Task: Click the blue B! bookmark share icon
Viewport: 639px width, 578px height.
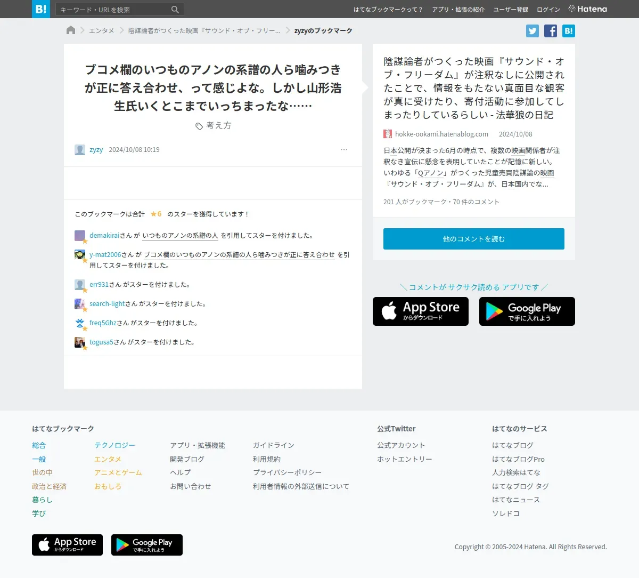Action: (569, 31)
